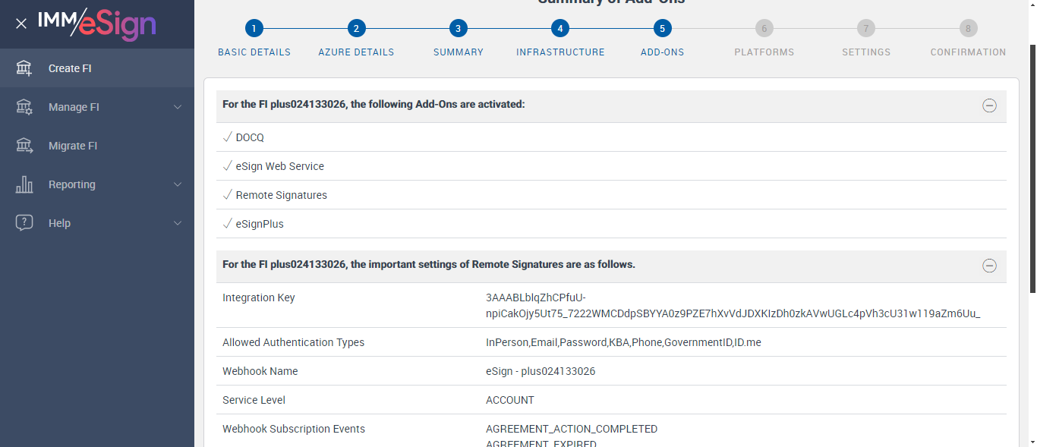1037x447 pixels.
Task: Click the Help question mark icon
Action: (x=24, y=223)
